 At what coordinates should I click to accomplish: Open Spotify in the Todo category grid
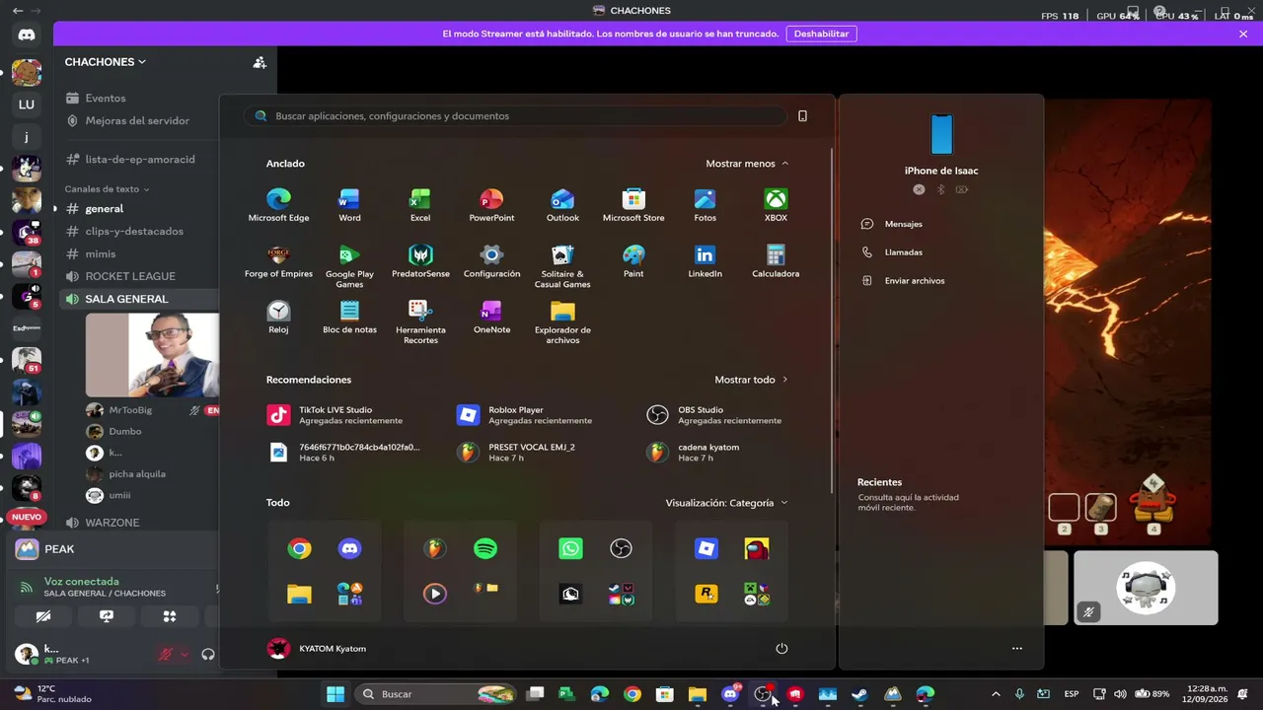485,548
